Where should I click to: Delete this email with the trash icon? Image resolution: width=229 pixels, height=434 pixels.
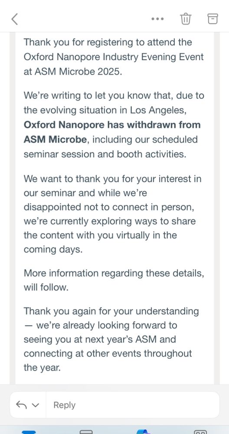pos(186,19)
